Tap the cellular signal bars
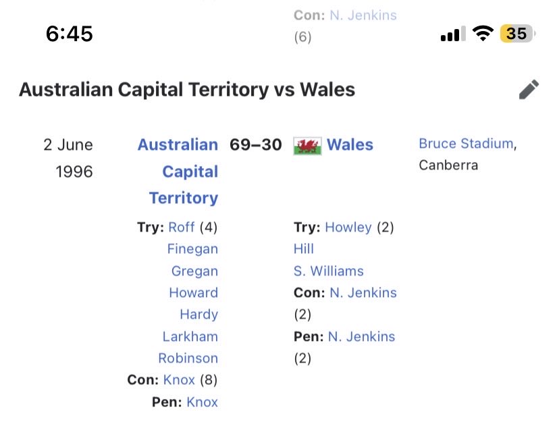 (453, 34)
